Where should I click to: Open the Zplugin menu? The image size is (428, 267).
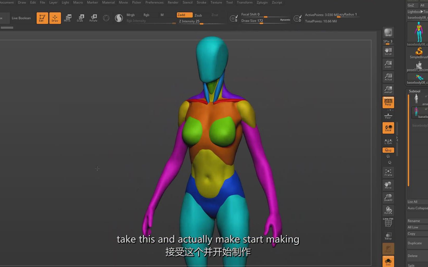tap(262, 2)
